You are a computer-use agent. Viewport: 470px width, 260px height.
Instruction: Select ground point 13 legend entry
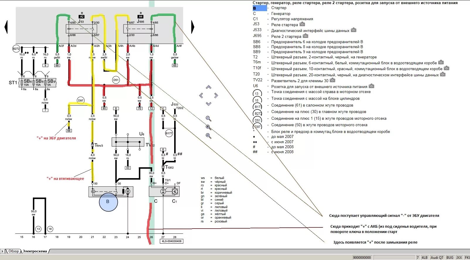coord(312,92)
